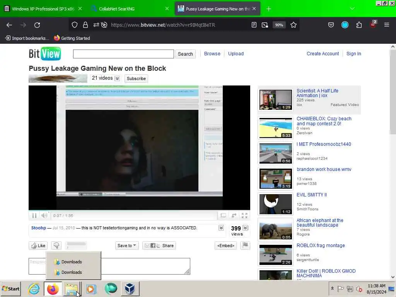Screen dimensions: 396x297
Task: Toggle the video volume speaker icon
Action: click(44, 215)
